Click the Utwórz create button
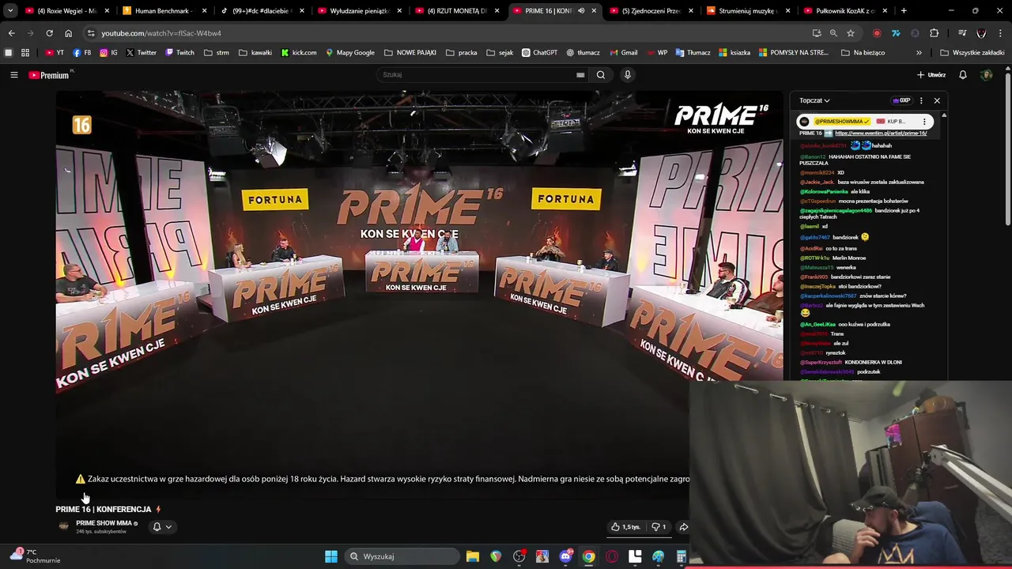 [x=931, y=75]
